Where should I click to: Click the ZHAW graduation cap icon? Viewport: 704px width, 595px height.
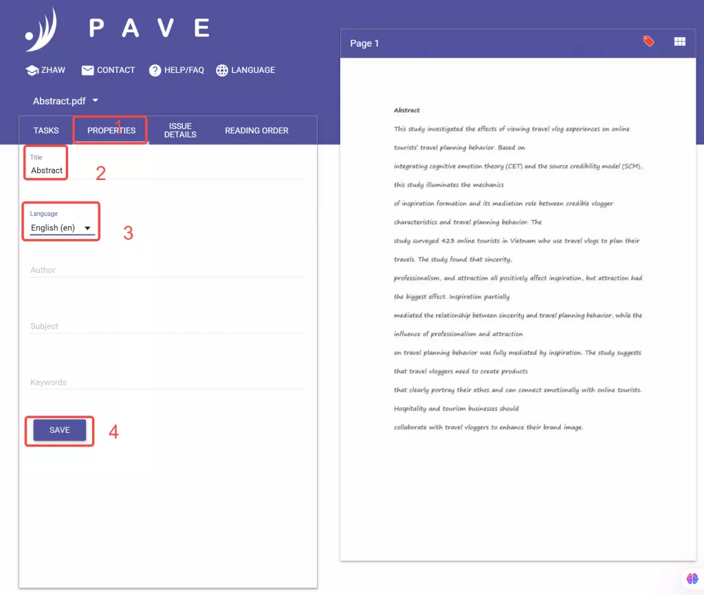32,71
